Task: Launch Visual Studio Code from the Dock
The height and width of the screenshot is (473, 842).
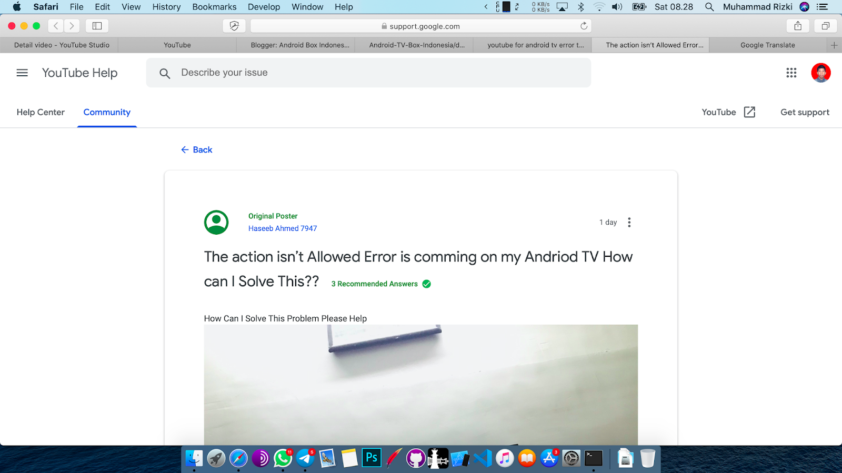Action: (x=483, y=458)
